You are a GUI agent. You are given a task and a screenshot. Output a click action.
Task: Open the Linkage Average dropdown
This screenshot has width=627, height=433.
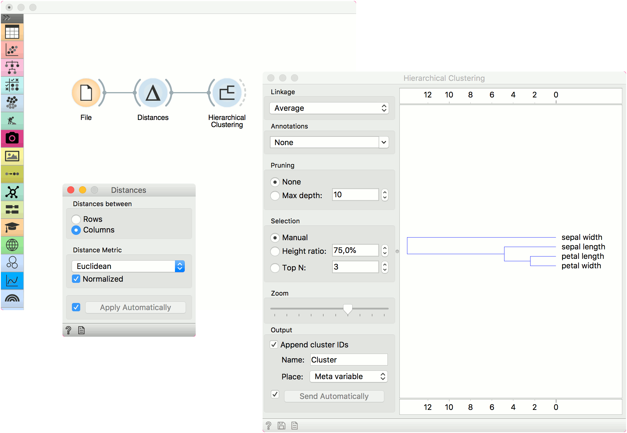point(329,108)
